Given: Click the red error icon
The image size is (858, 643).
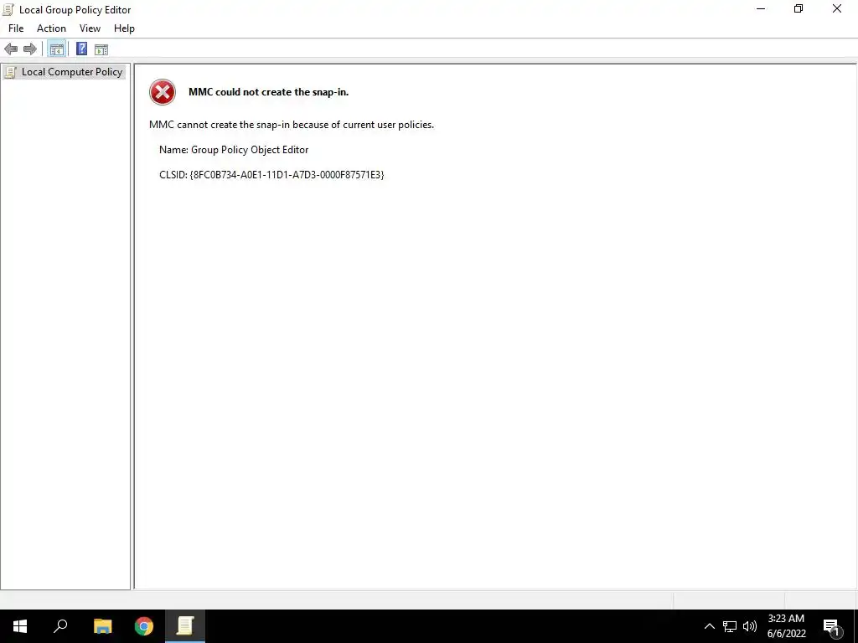Looking at the screenshot, I should tap(163, 92).
